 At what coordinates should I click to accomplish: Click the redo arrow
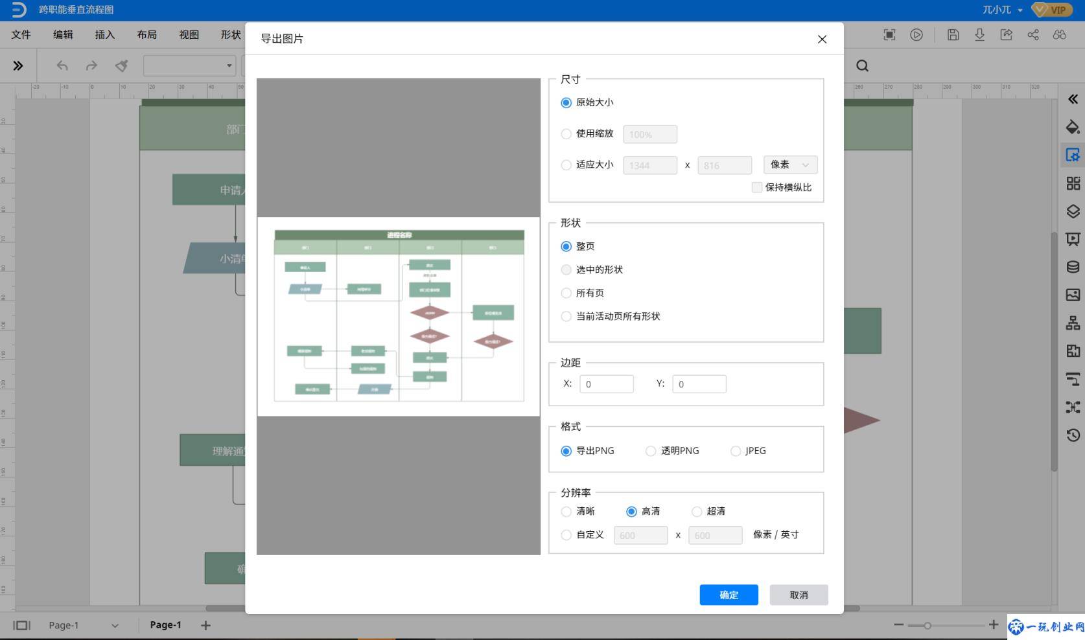[91, 65]
